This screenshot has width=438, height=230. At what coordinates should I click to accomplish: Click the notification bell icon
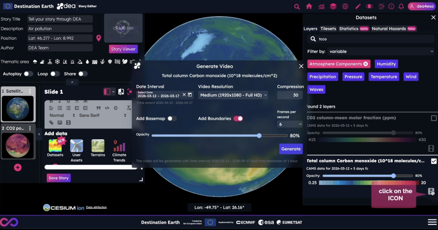[x=401, y=6]
